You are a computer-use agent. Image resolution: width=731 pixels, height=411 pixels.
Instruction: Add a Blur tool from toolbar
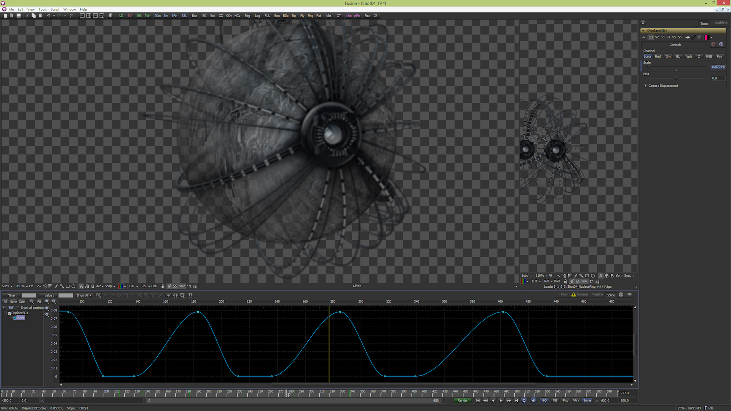pyautogui.click(x=194, y=16)
